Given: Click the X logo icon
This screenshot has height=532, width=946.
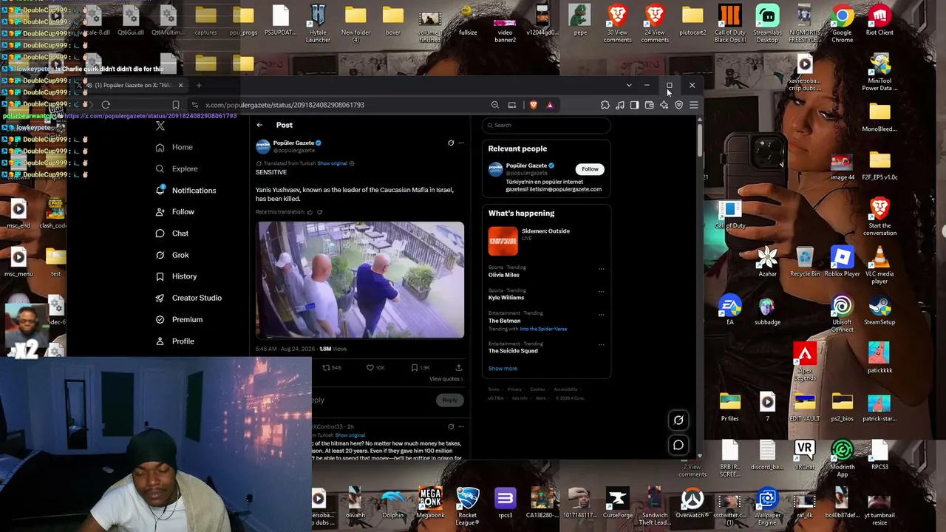Looking at the screenshot, I should click(x=160, y=126).
